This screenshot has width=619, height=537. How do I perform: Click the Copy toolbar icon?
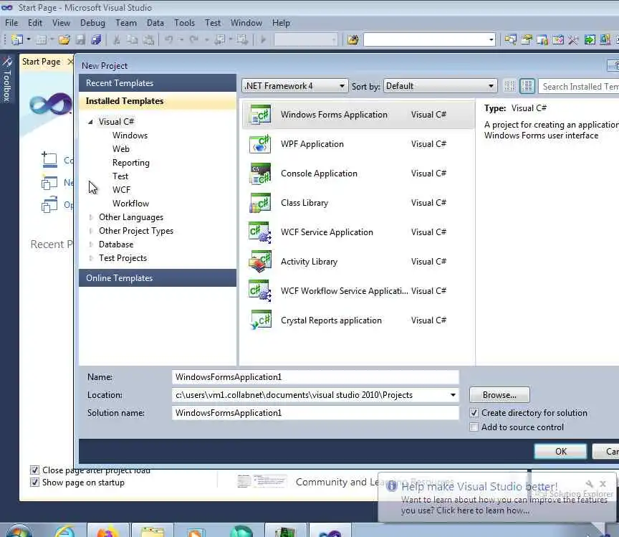[x=133, y=39]
